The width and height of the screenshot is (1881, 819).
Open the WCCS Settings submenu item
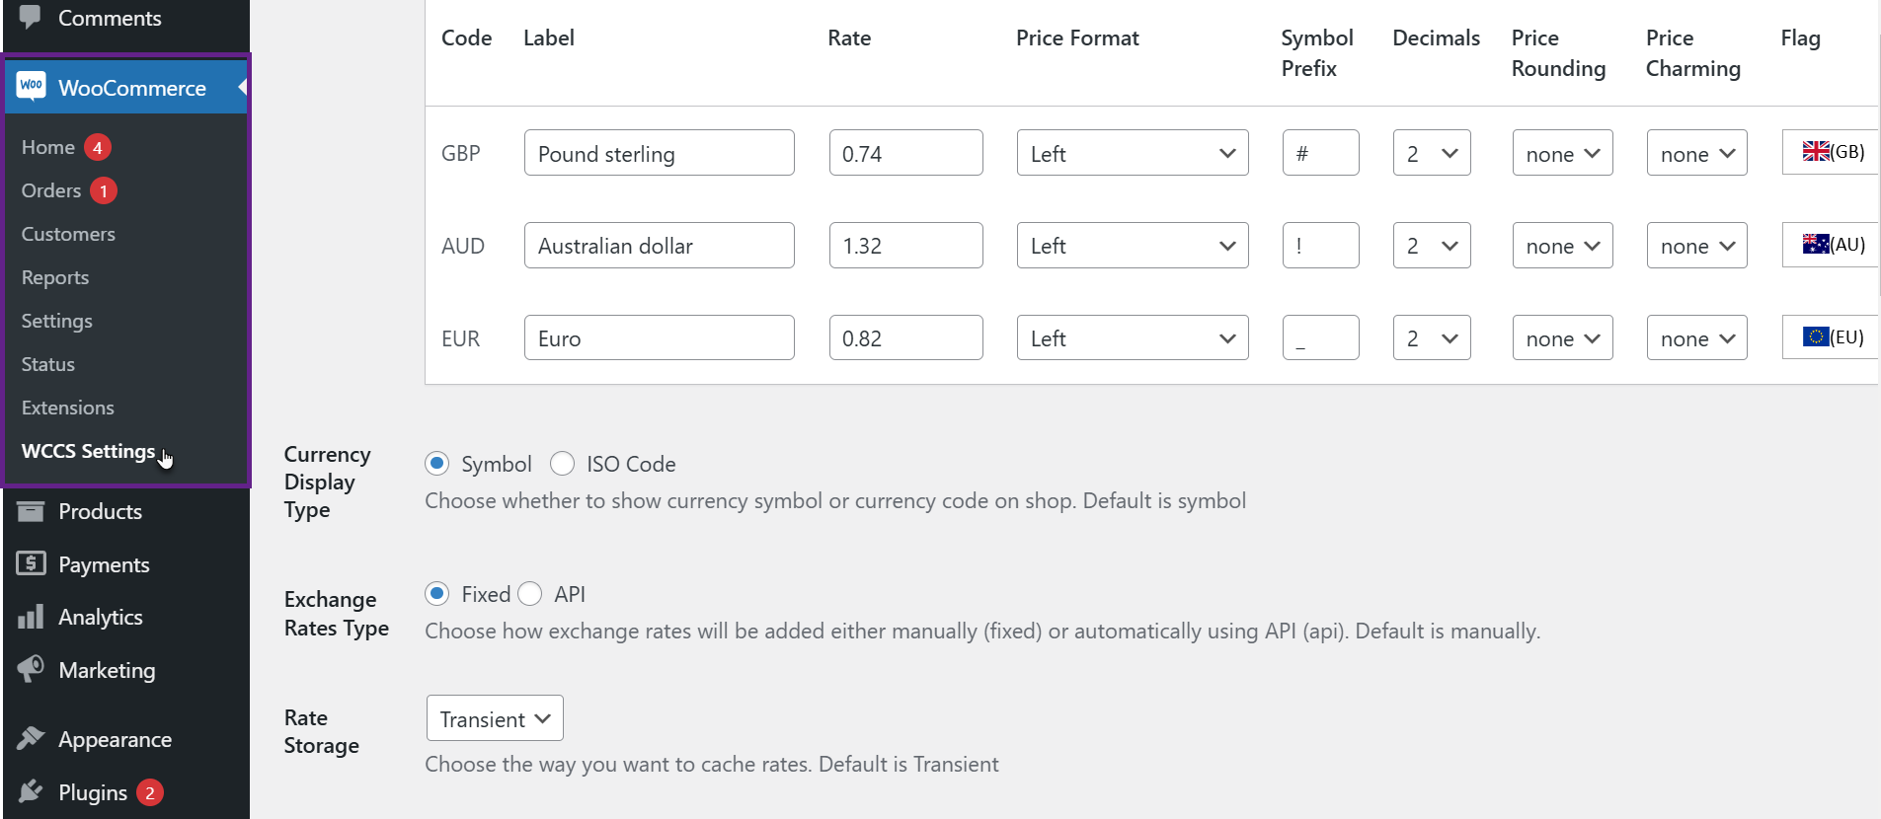pyautogui.click(x=88, y=451)
